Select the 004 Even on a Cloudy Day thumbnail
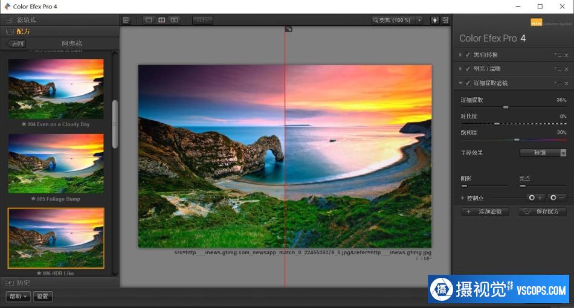The width and height of the screenshot is (574, 308). (x=56, y=89)
